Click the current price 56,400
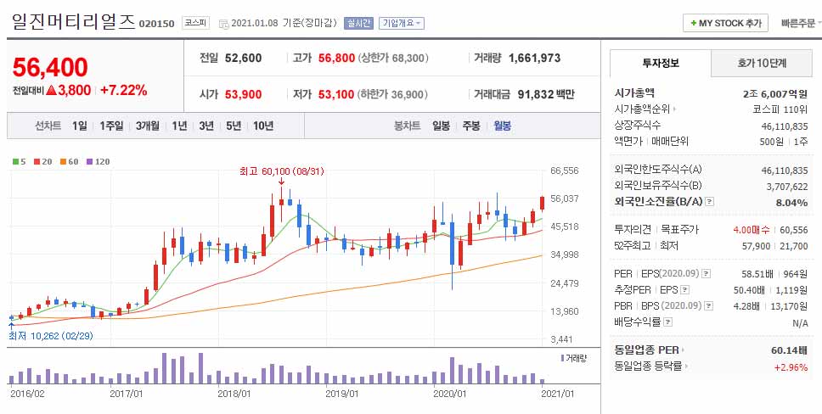This screenshot has width=822, height=414. 50,67
